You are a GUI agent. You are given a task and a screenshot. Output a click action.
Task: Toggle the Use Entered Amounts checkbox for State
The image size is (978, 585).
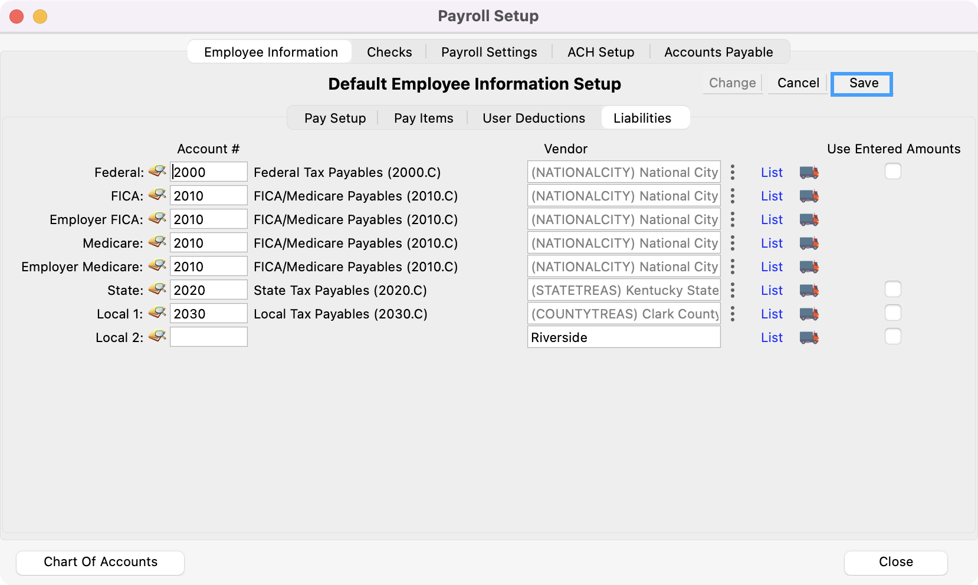892,290
